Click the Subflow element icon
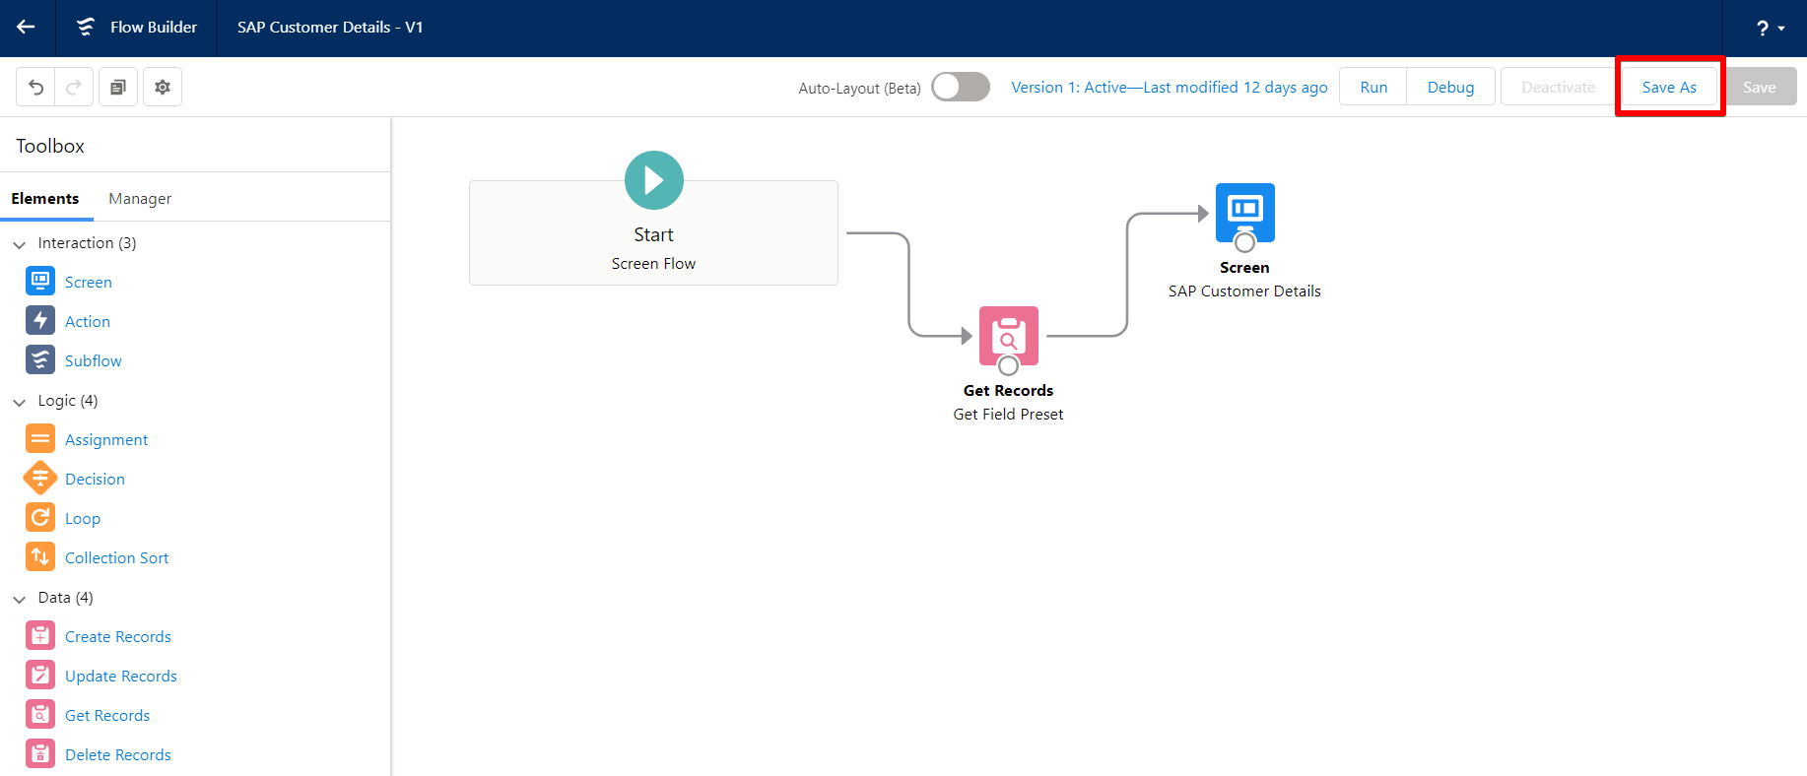 click(40, 359)
